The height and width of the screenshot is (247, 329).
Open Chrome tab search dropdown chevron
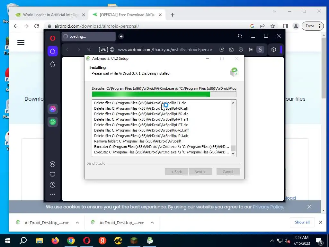[275, 11]
